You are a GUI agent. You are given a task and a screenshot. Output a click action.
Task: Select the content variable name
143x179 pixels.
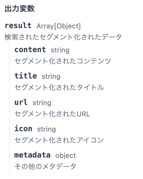pyautogui.click(x=30, y=50)
